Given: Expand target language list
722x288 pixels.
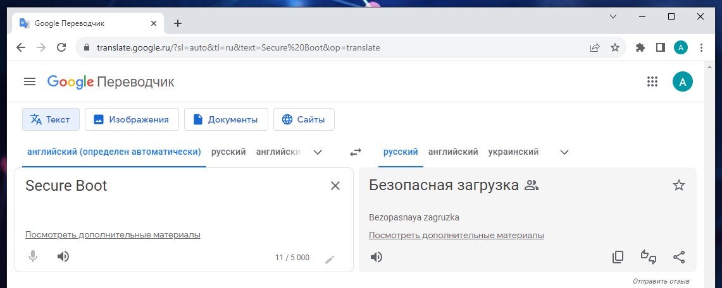Looking at the screenshot, I should [564, 152].
